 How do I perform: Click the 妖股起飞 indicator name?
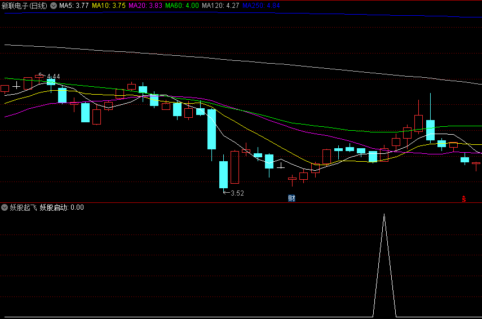click(x=23, y=207)
